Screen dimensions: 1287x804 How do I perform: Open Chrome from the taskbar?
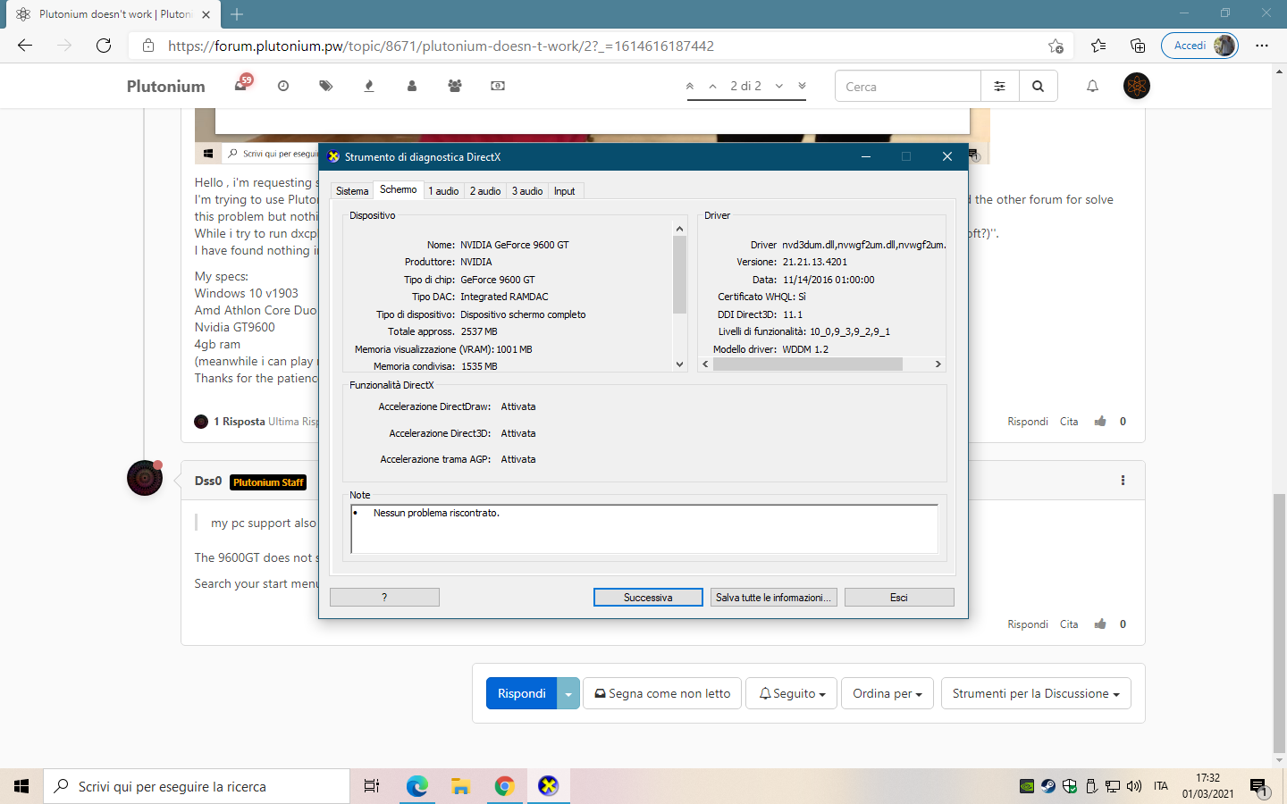(x=504, y=786)
